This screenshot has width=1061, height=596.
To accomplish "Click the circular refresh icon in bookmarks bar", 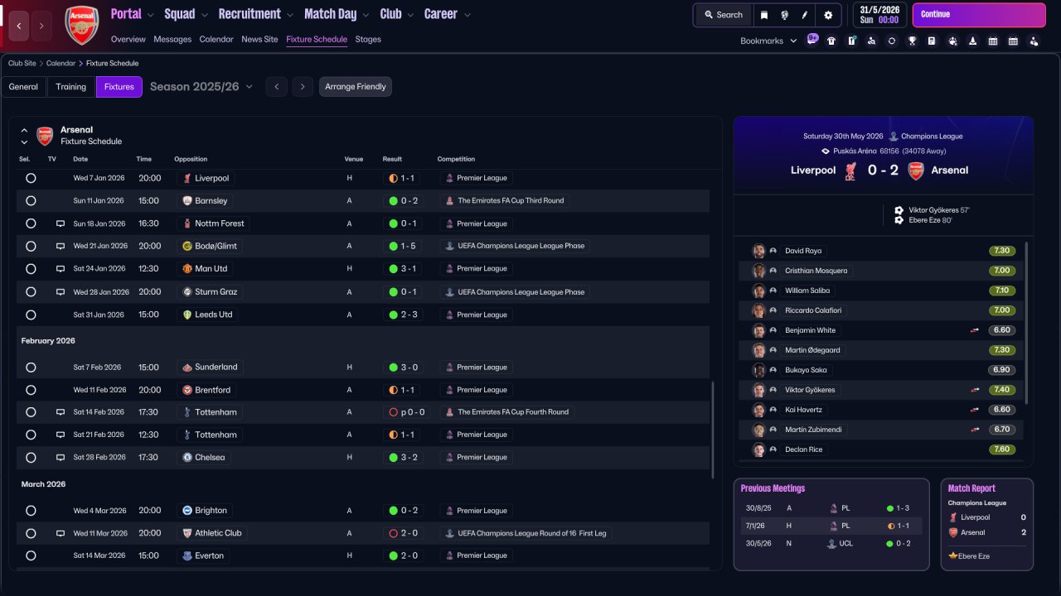I will pyautogui.click(x=892, y=41).
